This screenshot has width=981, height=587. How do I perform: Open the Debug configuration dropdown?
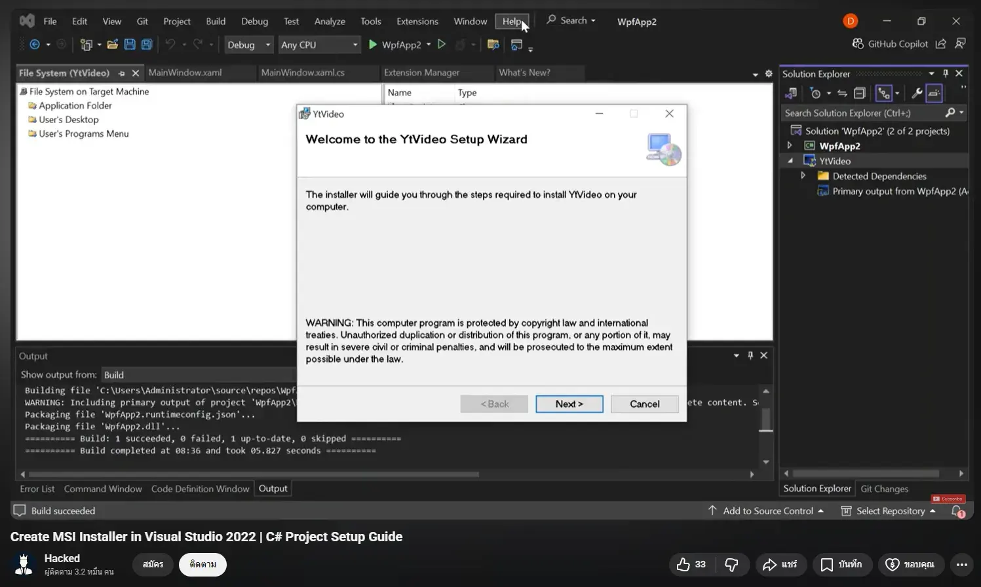248,44
